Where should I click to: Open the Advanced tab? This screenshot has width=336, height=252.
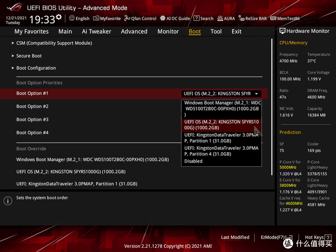click(x=134, y=31)
